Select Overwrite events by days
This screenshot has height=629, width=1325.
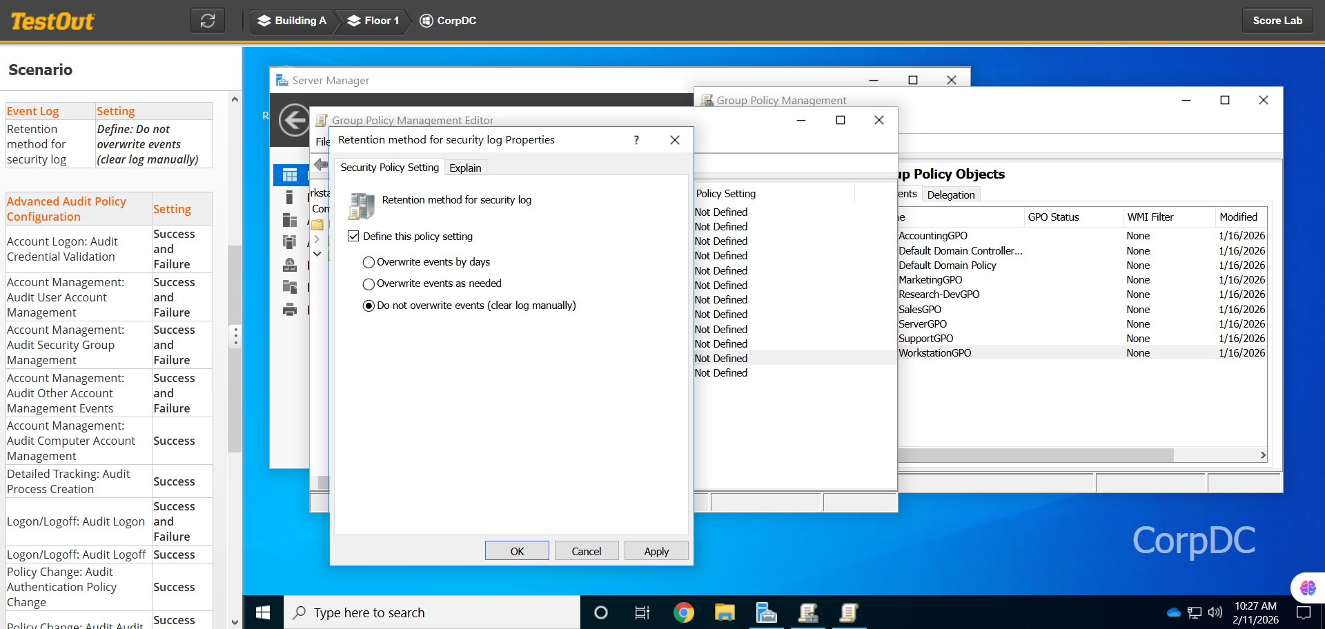[x=369, y=262]
